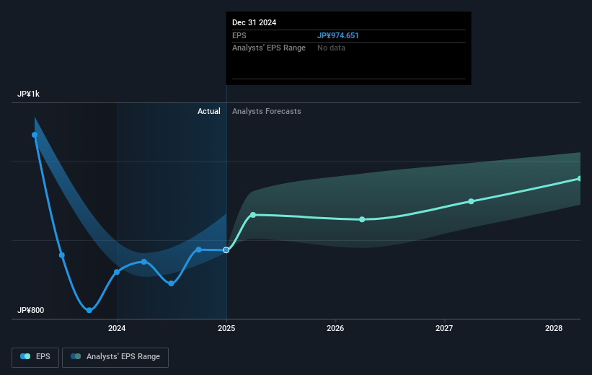Click the EPS legend color swatch
Screen dimensions: 592x375
click(25, 356)
